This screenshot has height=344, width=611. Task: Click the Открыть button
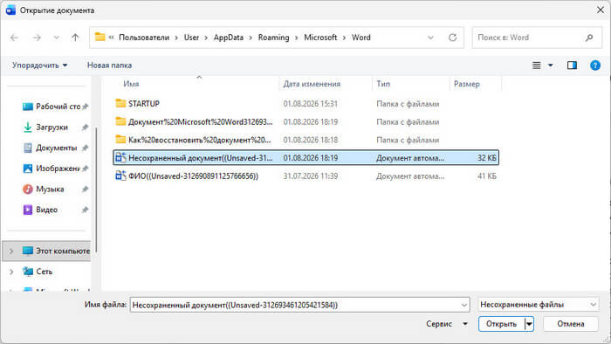click(x=502, y=324)
